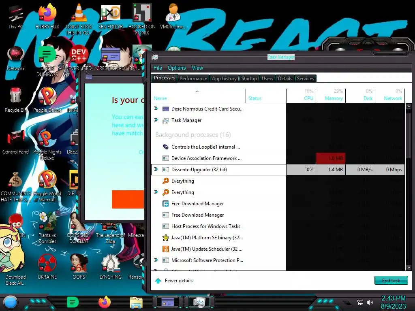Expand the second Everything process row
This screenshot has width=415, height=311.
click(156, 192)
